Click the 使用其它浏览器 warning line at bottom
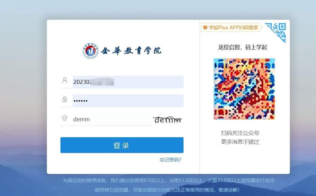This screenshot has height=196, width=316. pyautogui.click(x=168, y=190)
